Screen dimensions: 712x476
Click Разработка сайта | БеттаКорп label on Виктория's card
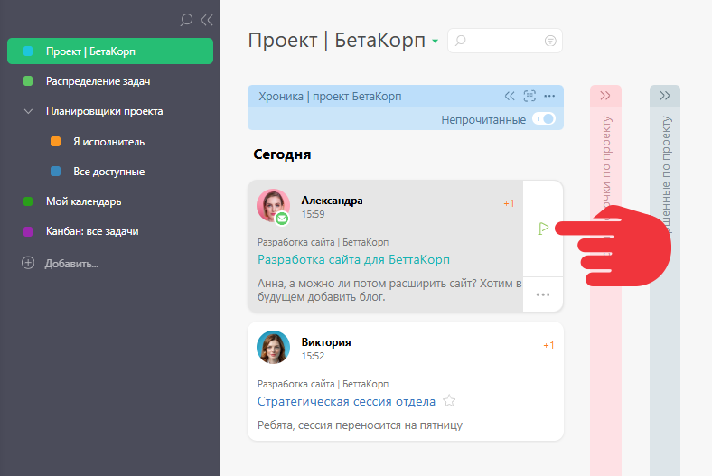pyautogui.click(x=323, y=385)
